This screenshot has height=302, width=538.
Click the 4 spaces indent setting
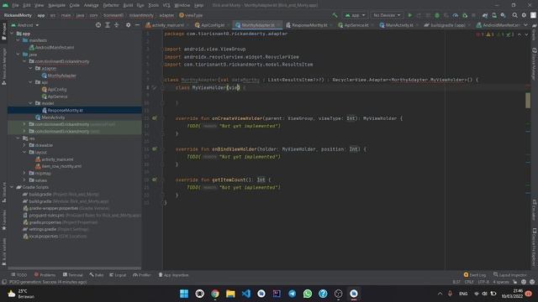pyautogui.click(x=501, y=282)
